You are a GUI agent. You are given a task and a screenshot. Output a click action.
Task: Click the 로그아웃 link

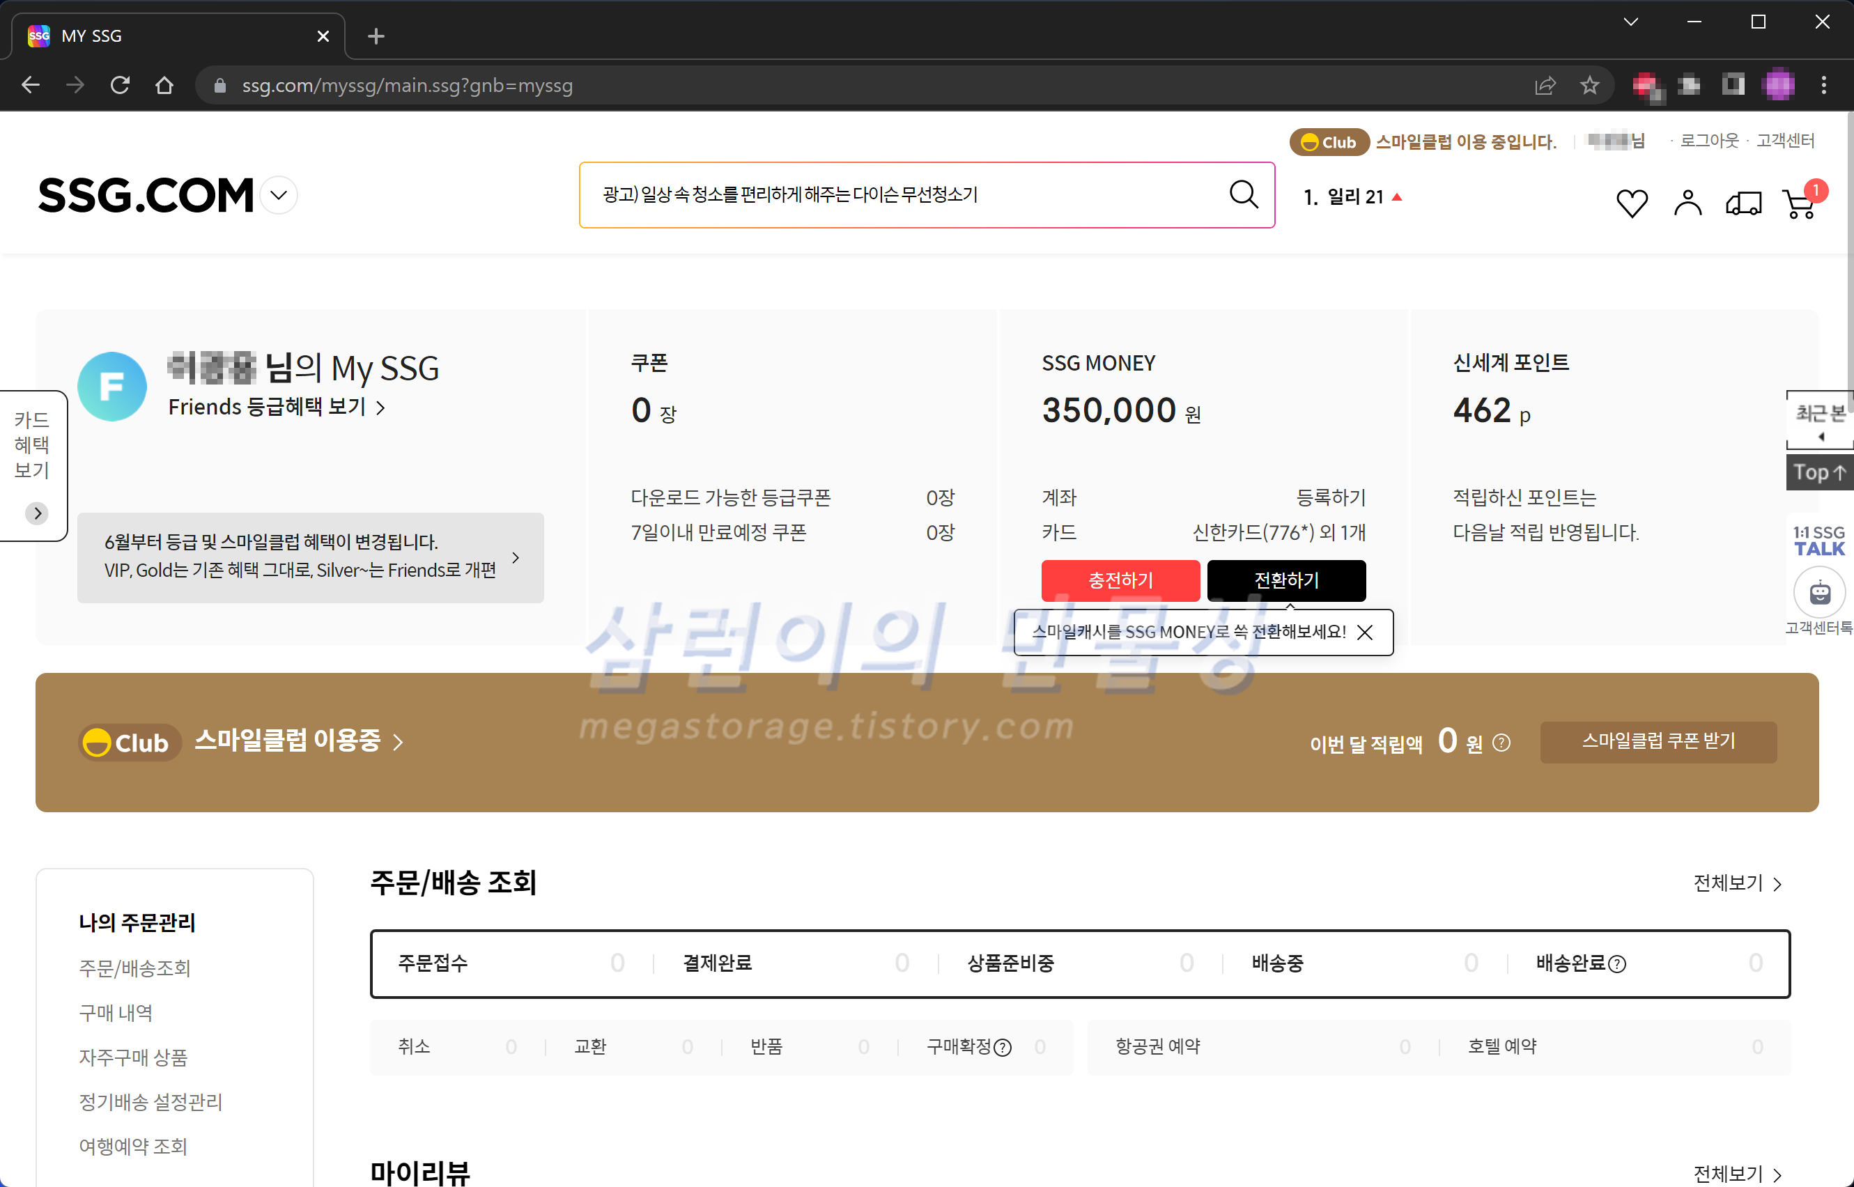1709,140
